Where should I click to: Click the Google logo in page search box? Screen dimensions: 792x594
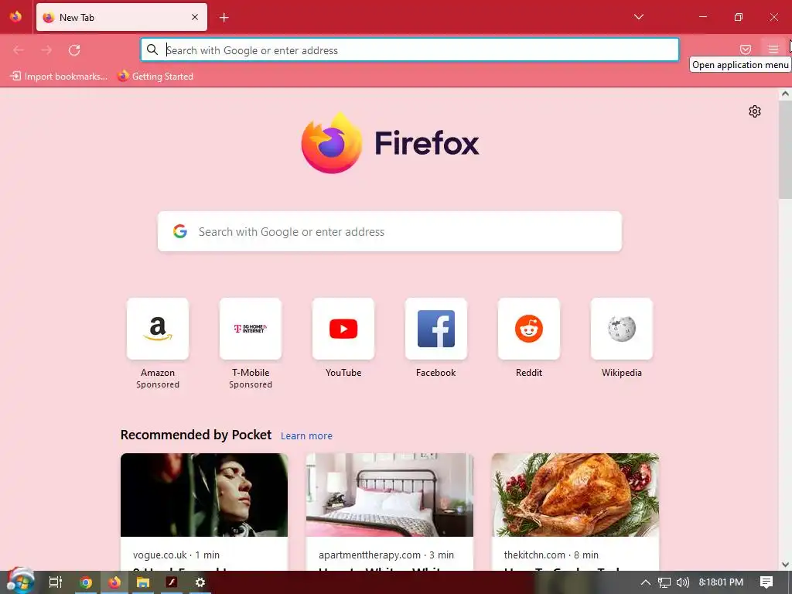(179, 231)
